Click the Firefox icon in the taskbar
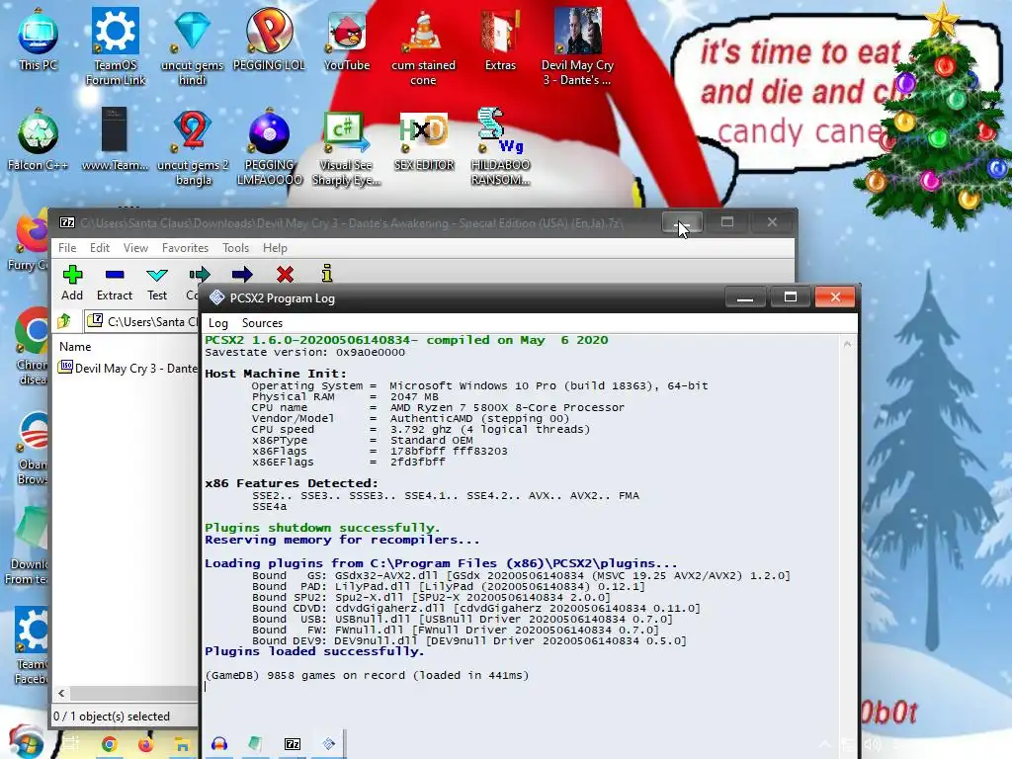This screenshot has height=759, width=1012. pyautogui.click(x=145, y=744)
